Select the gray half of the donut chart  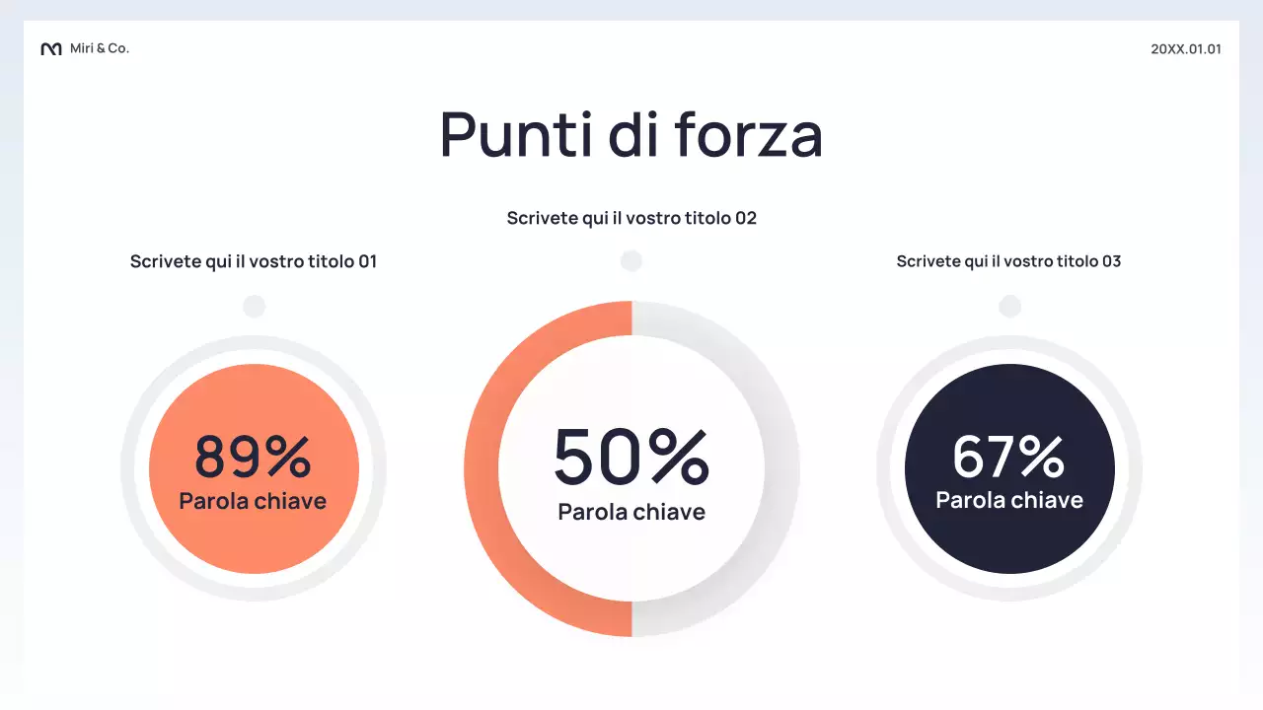point(781,468)
